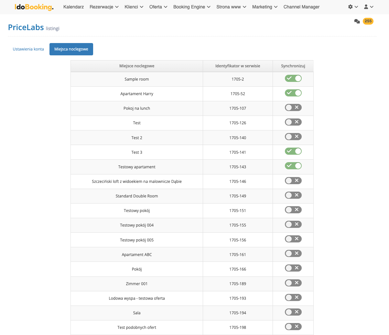Expand the Oferta menu
The width and height of the screenshot is (389, 335).
tap(158, 7)
